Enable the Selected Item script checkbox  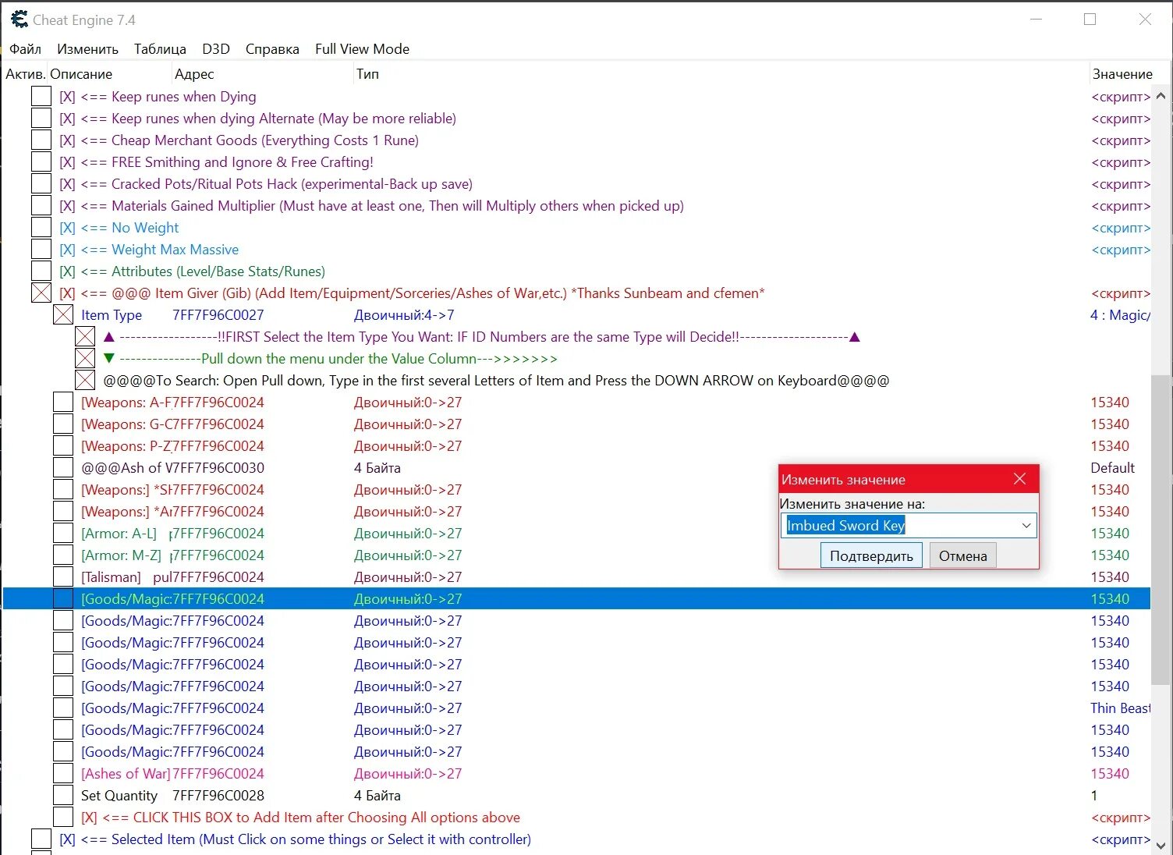point(41,839)
